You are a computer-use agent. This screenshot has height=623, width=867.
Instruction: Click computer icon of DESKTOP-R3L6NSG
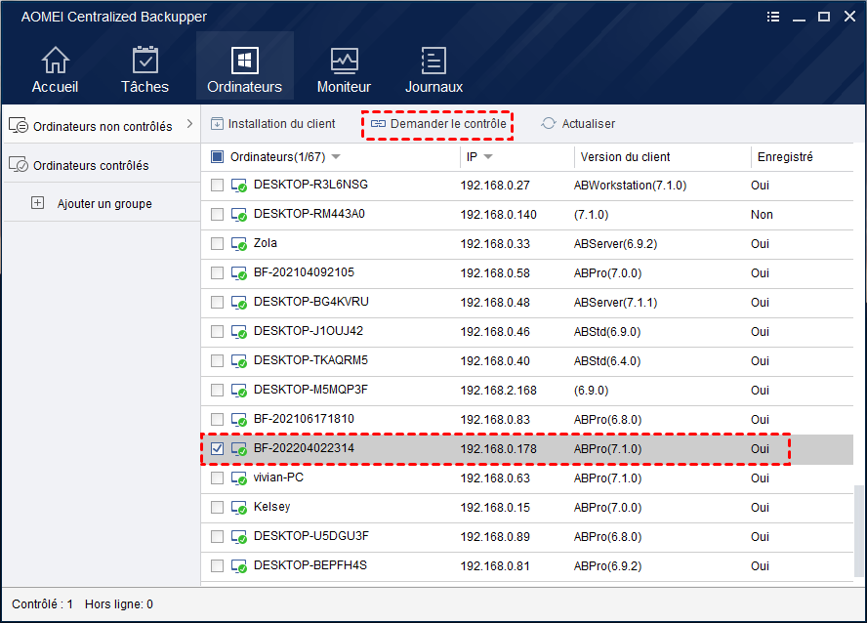pos(239,186)
